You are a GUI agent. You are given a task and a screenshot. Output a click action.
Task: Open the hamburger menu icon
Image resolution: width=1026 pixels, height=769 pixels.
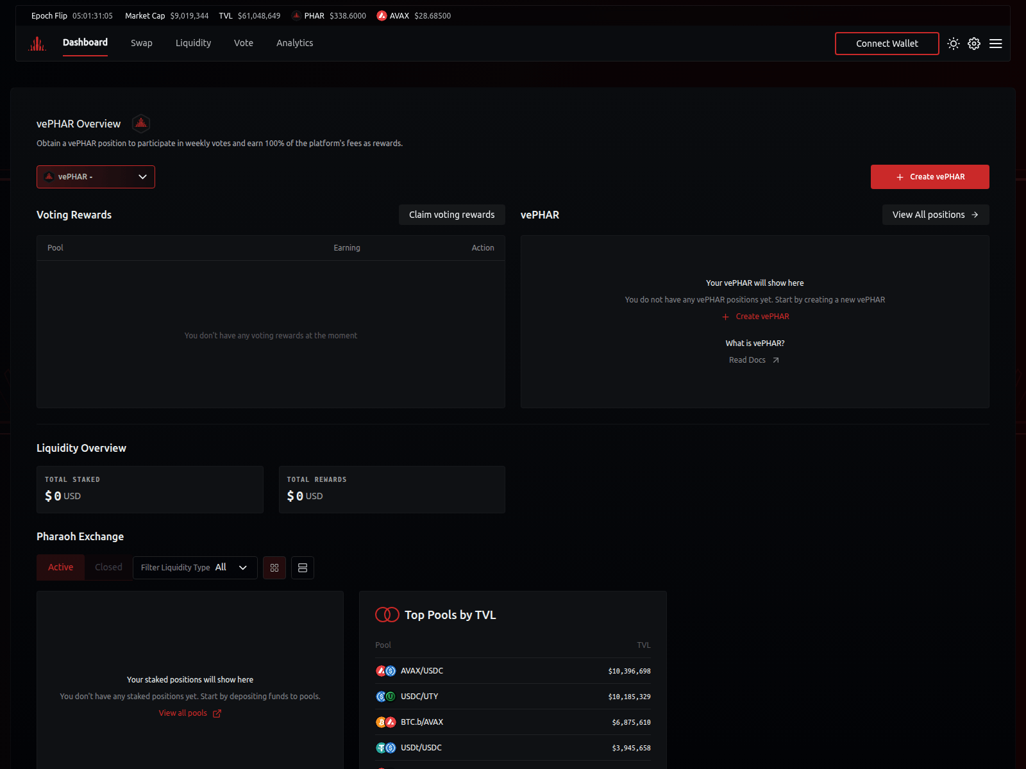pyautogui.click(x=996, y=44)
